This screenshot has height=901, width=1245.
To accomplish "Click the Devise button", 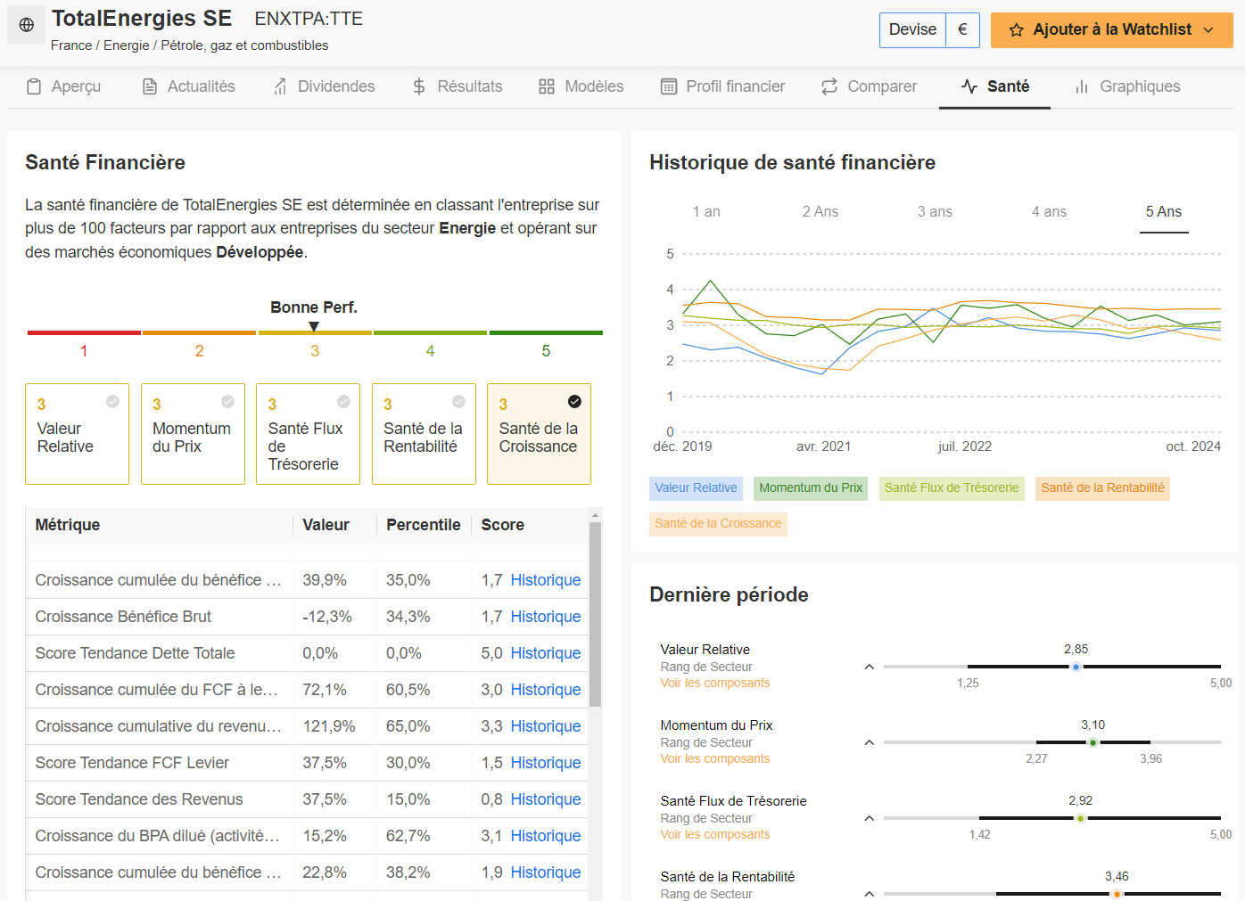I will (x=912, y=30).
